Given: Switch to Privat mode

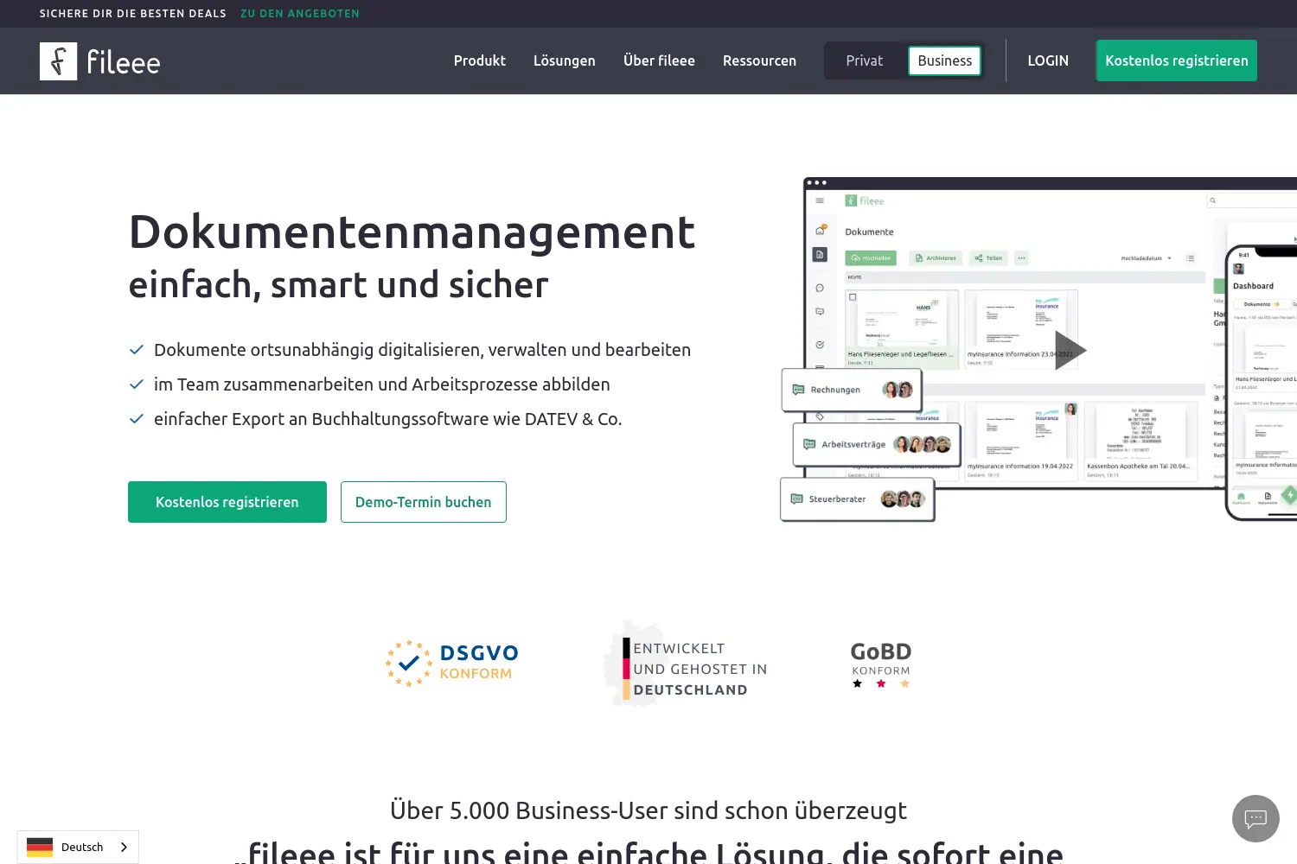Looking at the screenshot, I should pyautogui.click(x=864, y=60).
